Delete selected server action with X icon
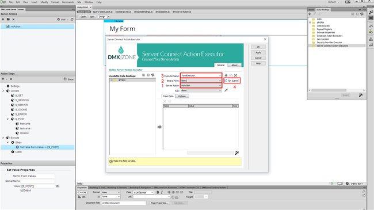 [x=13, y=20]
